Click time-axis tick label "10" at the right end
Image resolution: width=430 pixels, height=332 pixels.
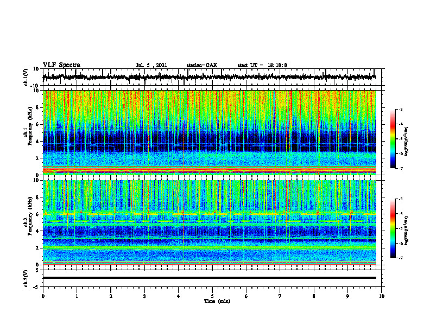click(382, 296)
